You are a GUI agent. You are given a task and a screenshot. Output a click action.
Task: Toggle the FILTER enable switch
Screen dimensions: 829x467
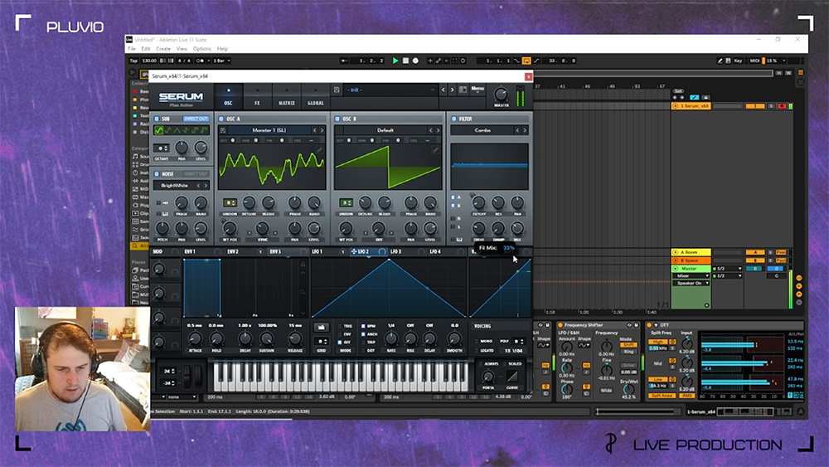[x=454, y=119]
